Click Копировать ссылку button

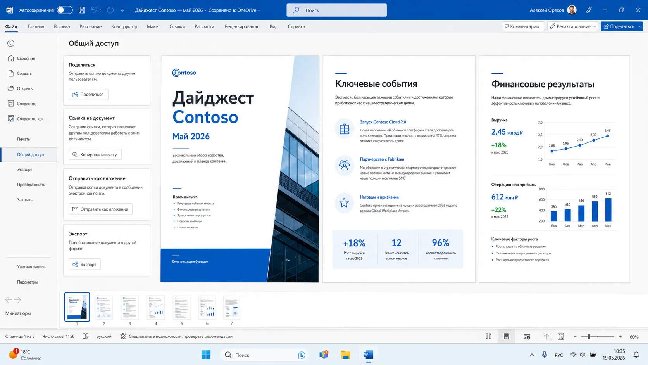[95, 154]
